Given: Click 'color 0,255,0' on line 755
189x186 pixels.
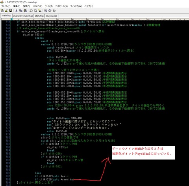Looking at the screenshot, I should (x=57, y=57).
